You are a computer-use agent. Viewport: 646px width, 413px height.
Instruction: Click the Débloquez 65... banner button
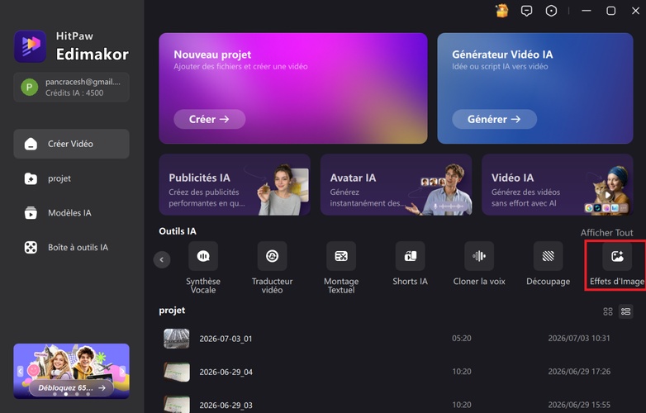point(71,388)
